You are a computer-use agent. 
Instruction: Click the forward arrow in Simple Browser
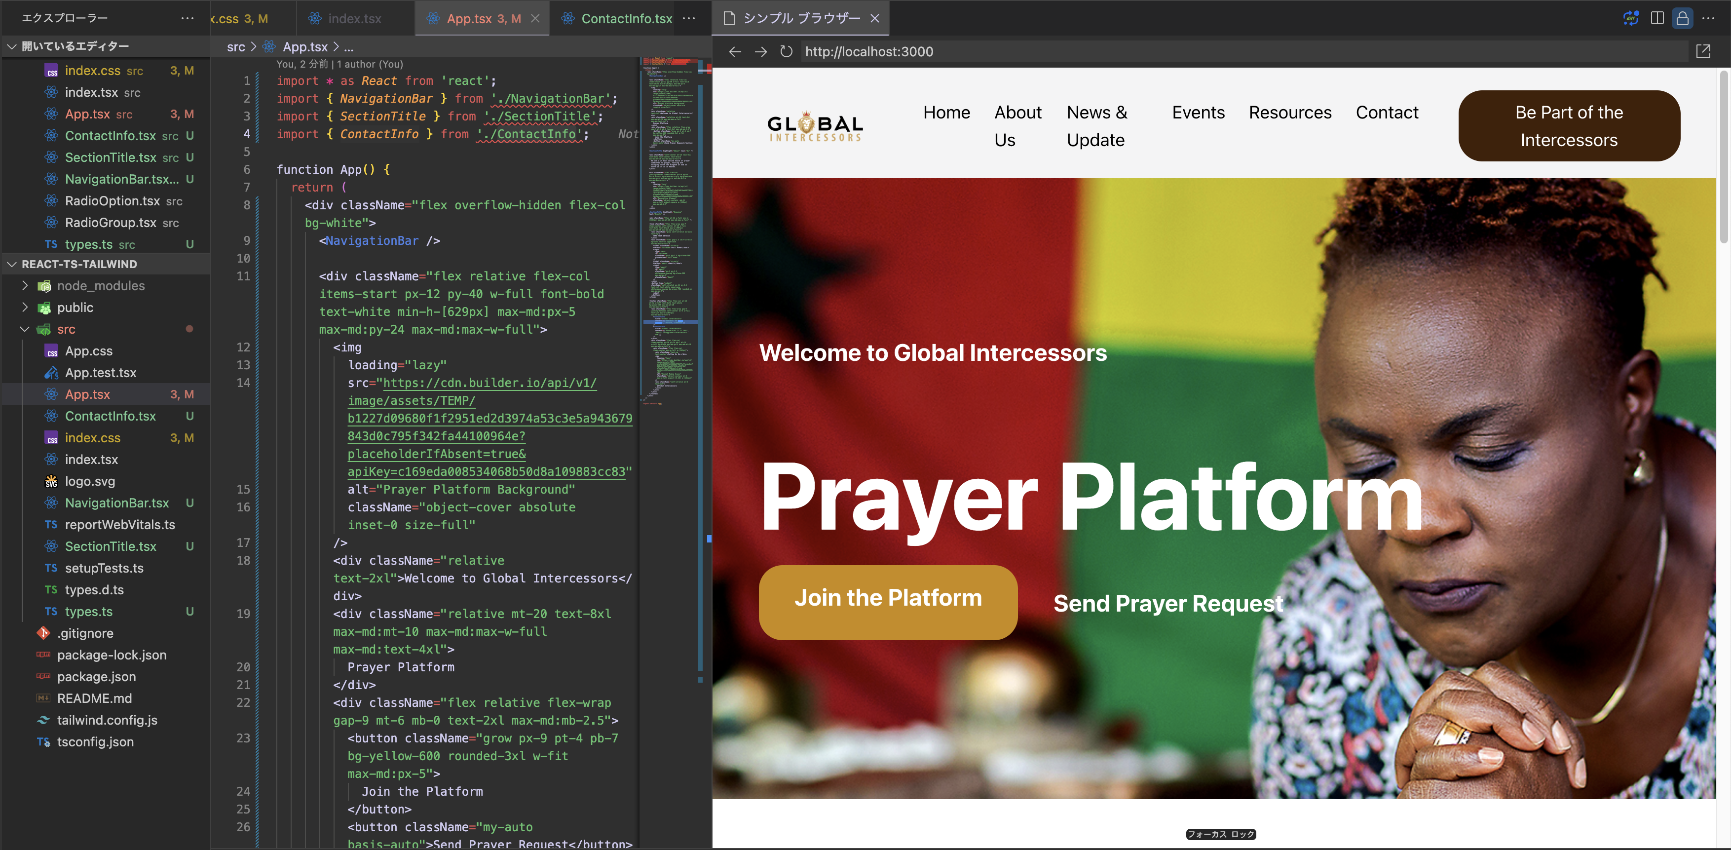(760, 52)
